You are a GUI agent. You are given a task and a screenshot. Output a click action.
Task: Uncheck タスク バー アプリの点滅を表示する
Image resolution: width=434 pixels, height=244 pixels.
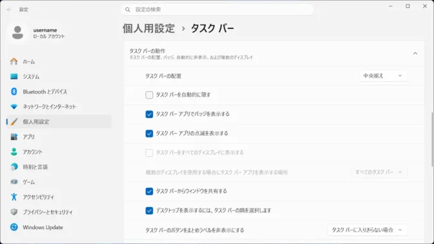click(149, 134)
